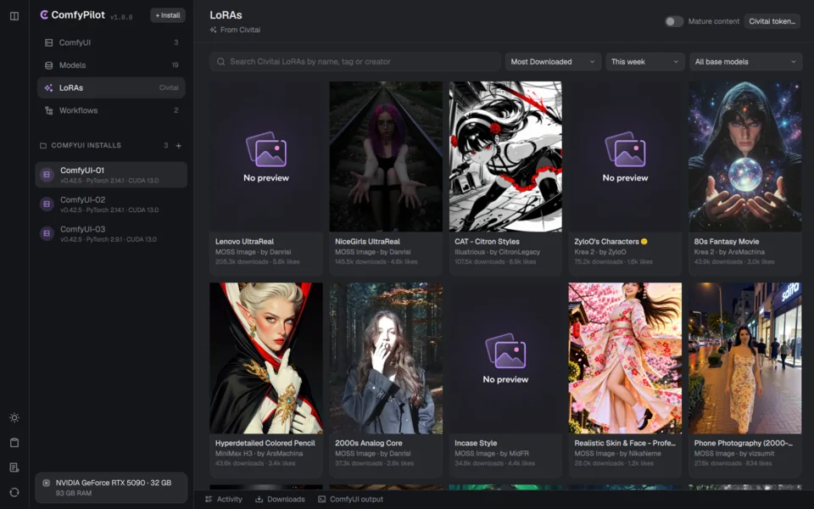Click the Downloads arrow icon
The image size is (814, 509).
(x=259, y=499)
